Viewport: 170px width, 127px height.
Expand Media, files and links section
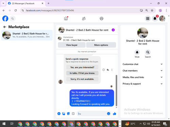pos(142,77)
